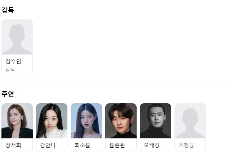Click the 조형균 default silhouette avatar
The height and width of the screenshot is (152, 230).
tap(190, 121)
